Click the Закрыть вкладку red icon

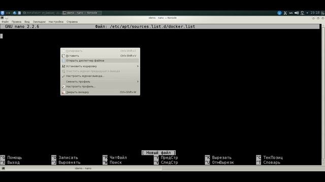[63, 92]
